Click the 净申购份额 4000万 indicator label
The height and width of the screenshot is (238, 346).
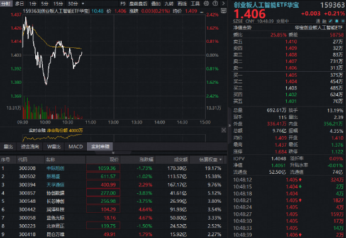(x=65, y=130)
